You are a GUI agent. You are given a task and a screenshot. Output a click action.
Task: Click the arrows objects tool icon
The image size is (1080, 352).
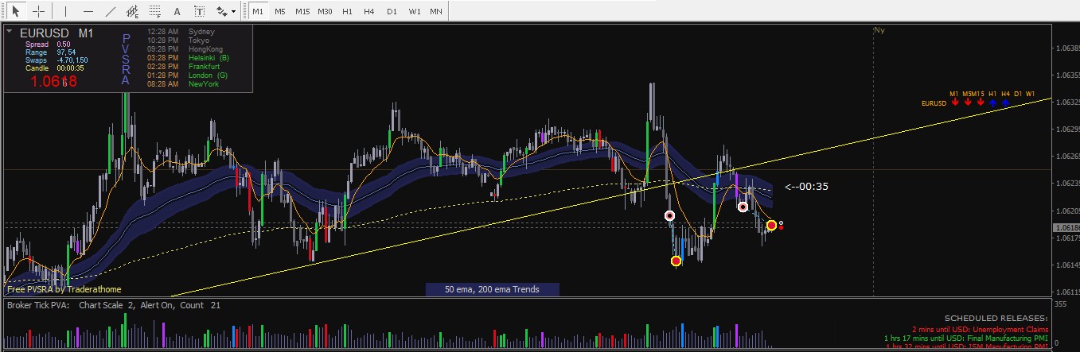[x=220, y=12]
